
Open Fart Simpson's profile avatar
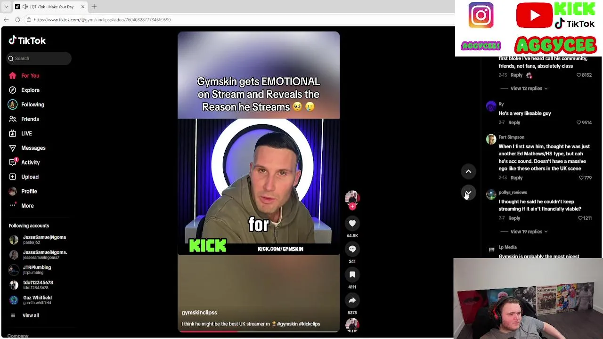point(491,139)
